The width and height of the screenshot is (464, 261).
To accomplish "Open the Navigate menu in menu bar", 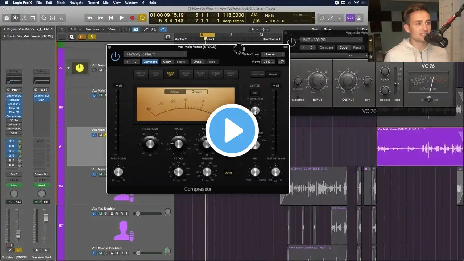I will [x=76, y=3].
